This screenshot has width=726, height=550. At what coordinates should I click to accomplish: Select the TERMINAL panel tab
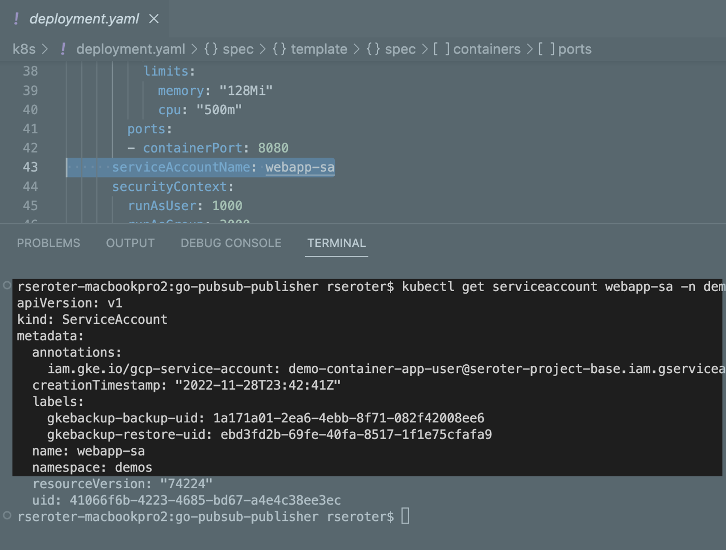(x=337, y=243)
